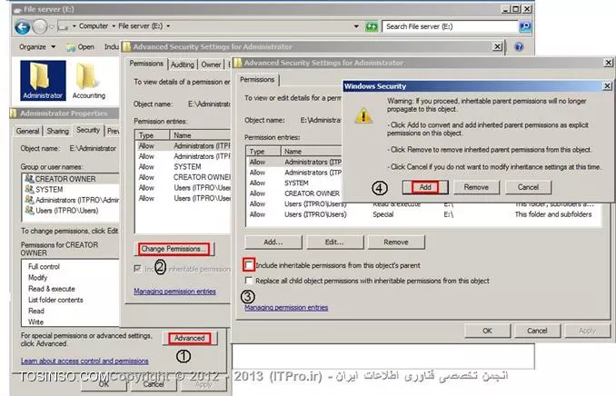Switch to the General tab

coord(27,131)
